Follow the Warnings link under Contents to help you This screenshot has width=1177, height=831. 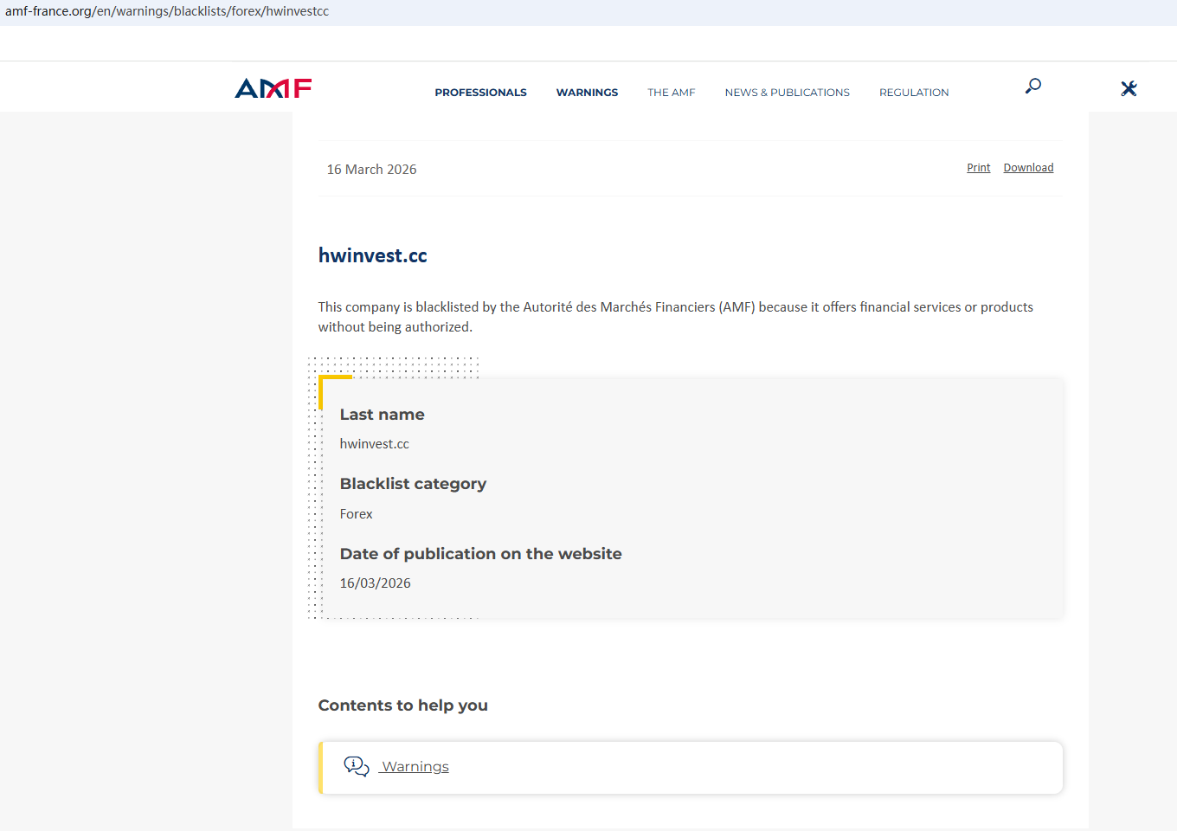(x=415, y=767)
